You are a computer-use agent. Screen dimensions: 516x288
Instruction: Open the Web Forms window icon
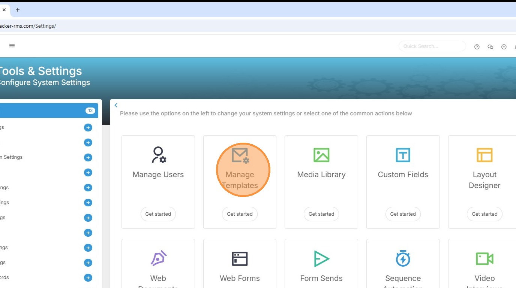(240, 258)
